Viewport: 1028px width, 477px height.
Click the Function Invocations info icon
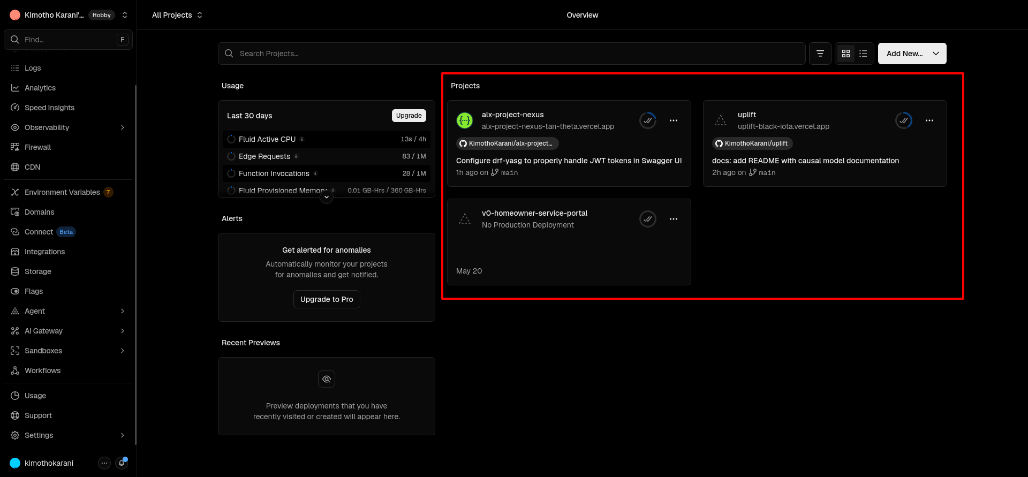point(315,173)
